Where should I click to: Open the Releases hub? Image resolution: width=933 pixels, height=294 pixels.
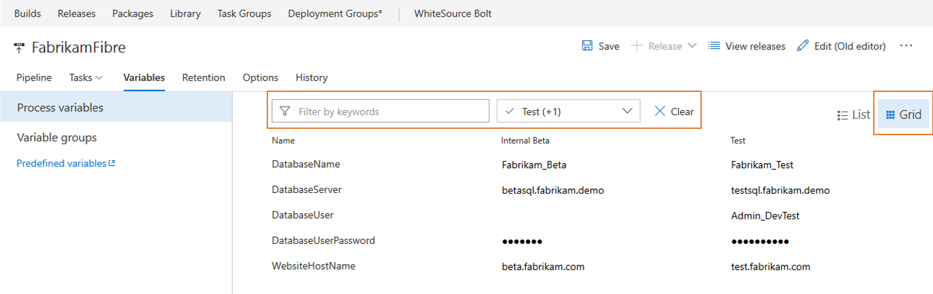coord(77,13)
